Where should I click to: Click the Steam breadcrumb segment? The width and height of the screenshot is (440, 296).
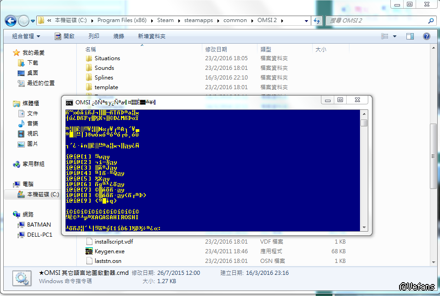point(165,20)
